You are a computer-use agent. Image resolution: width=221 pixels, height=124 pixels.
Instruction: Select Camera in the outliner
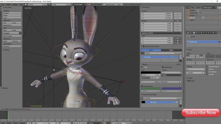pos(192,11)
